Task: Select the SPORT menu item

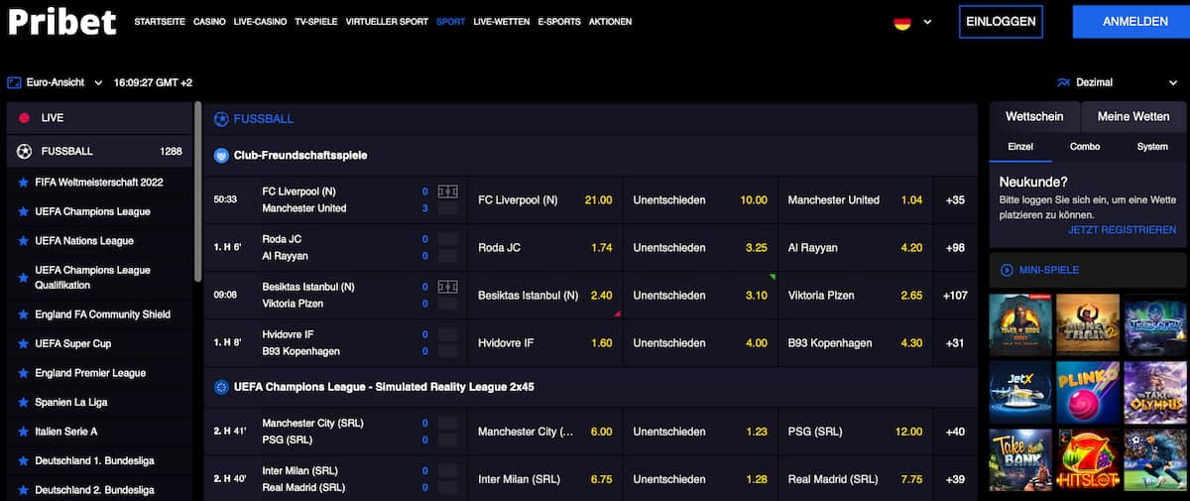Action: pos(450,22)
